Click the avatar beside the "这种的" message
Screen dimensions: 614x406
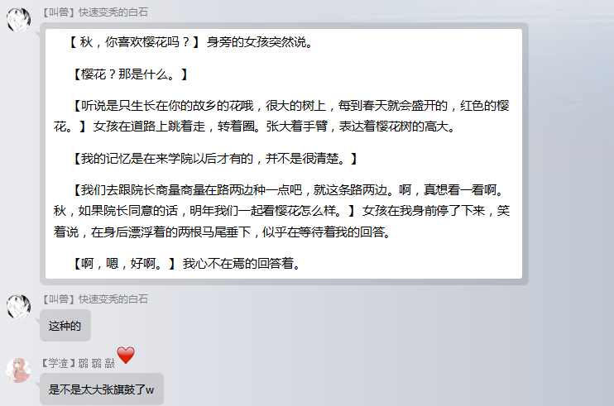tap(18, 306)
